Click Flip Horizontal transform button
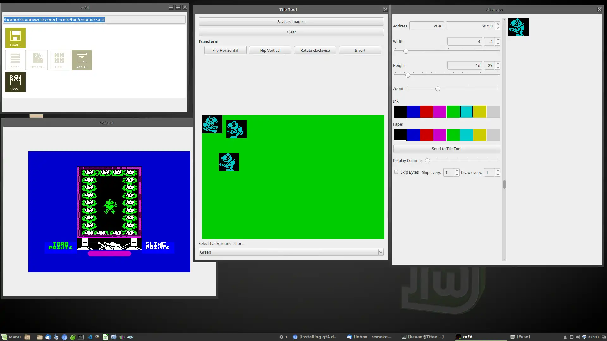Image resolution: width=607 pixels, height=341 pixels. coord(225,50)
